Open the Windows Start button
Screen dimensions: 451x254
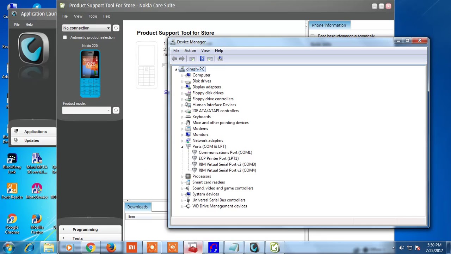coord(9,248)
